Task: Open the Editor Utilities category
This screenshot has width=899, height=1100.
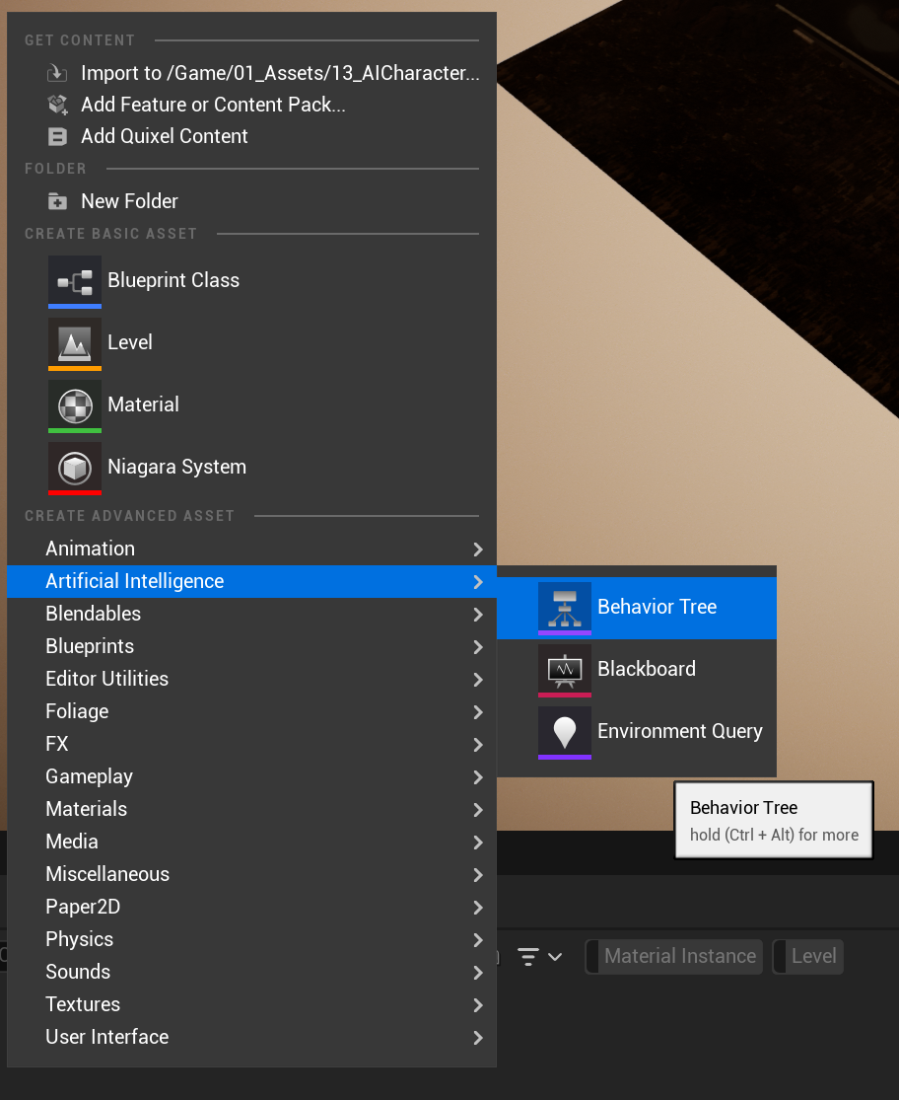Action: coord(251,680)
